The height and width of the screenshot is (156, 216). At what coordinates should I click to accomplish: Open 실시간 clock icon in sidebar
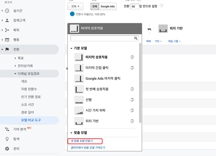pyautogui.click(x=7, y=11)
